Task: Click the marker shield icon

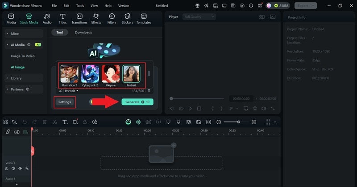Action: pyautogui.click(x=168, y=122)
